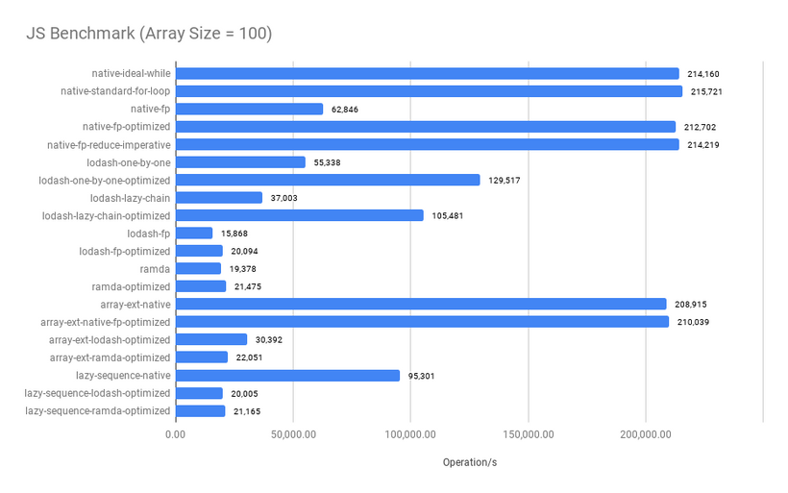
Task: Select the 21,475 data value
Action: 248,287
